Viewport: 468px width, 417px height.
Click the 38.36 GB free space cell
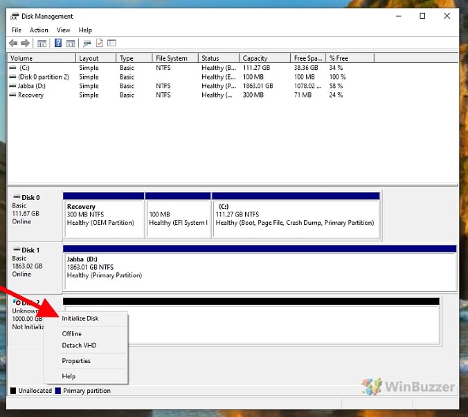[x=306, y=68]
